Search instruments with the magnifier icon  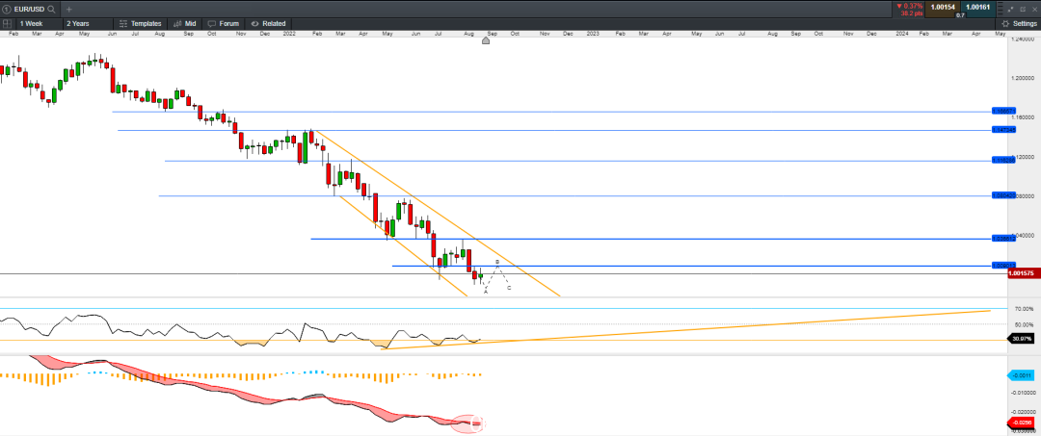51,10
